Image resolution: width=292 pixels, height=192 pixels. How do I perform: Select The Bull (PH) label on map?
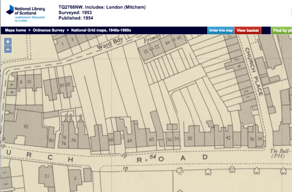click(x=281, y=154)
